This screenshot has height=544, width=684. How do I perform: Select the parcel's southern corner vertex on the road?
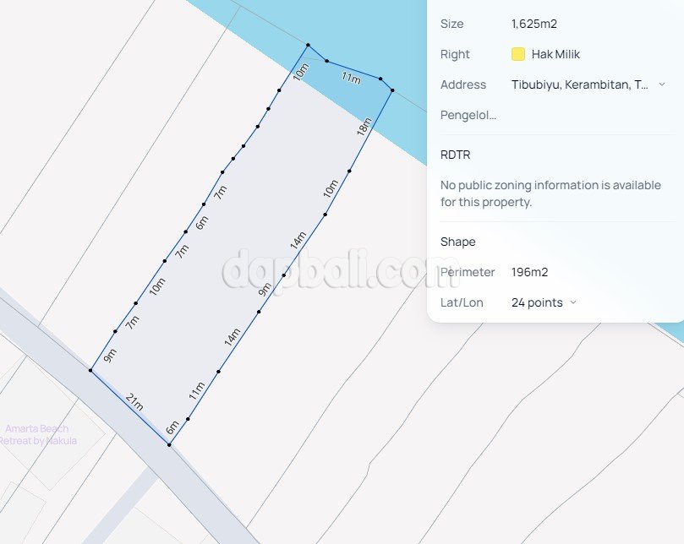click(170, 445)
